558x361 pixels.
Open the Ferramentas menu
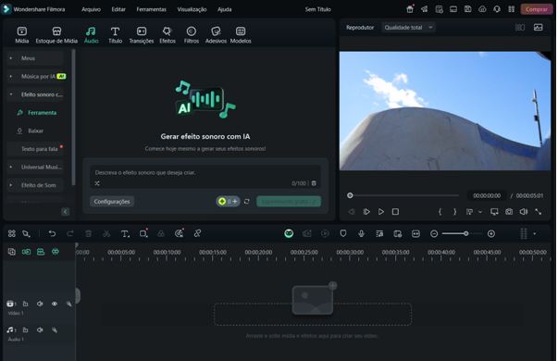pos(151,9)
